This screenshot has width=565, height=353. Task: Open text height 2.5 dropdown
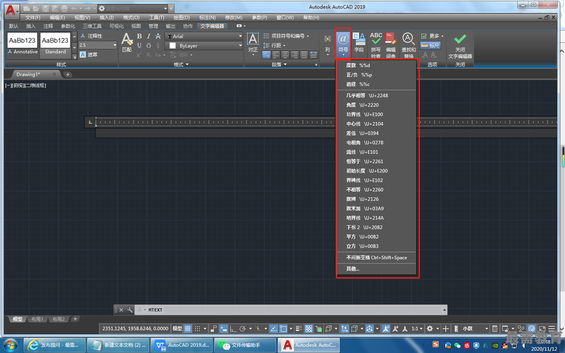115,45
